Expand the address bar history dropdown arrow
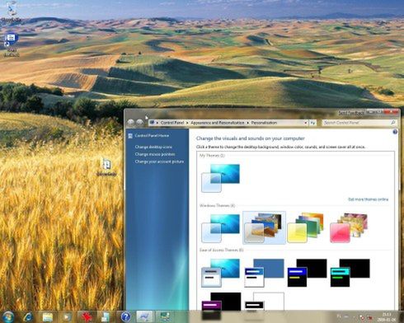This screenshot has width=404, height=323. click(x=306, y=123)
